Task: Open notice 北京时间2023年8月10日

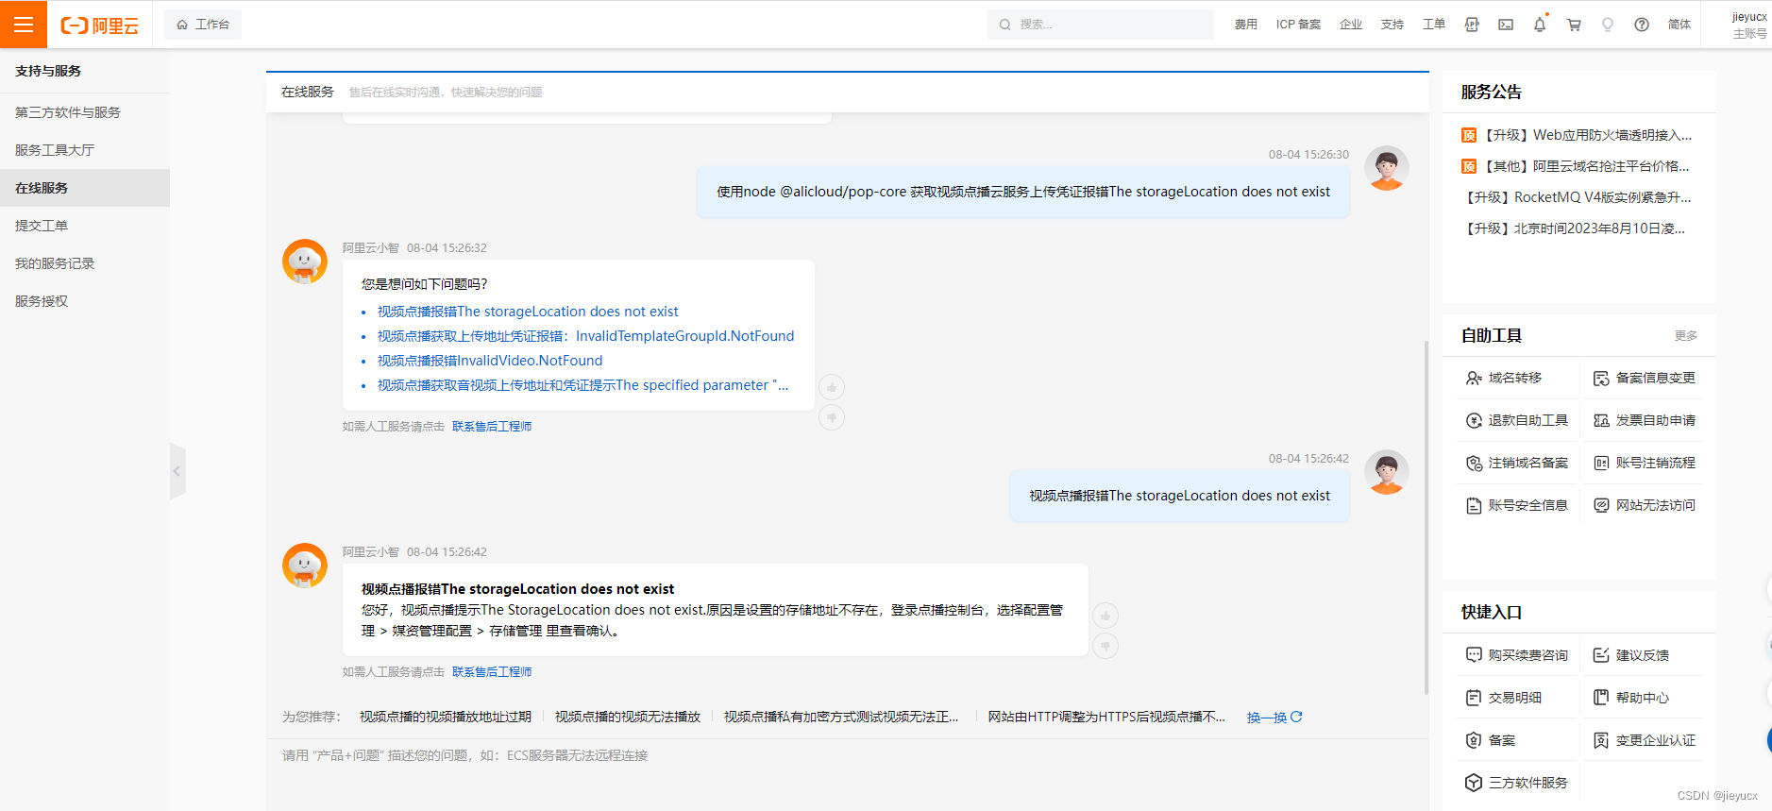Action: coord(1573,228)
